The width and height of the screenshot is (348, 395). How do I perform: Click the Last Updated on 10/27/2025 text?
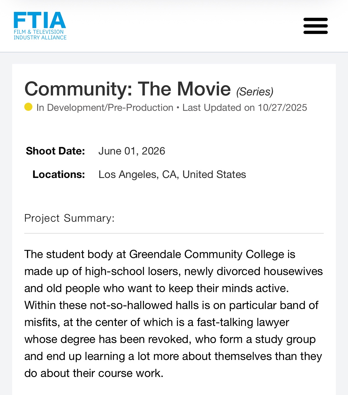click(x=244, y=108)
